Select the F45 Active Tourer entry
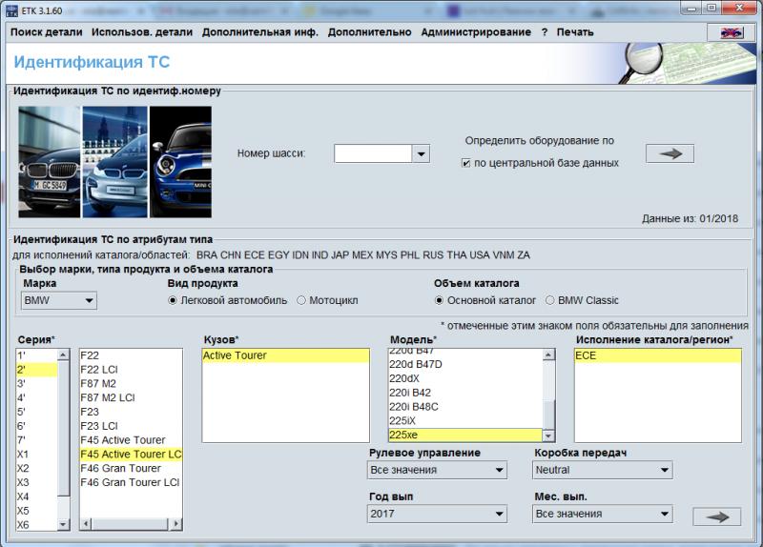 pyautogui.click(x=131, y=440)
